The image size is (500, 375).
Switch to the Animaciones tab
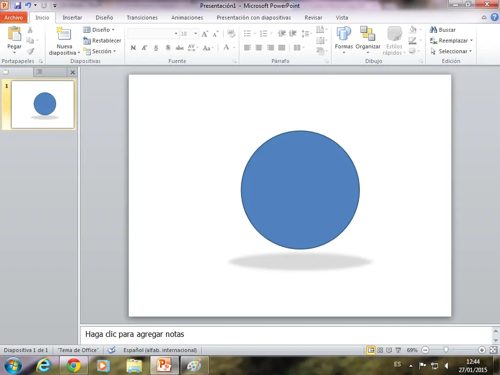[187, 18]
